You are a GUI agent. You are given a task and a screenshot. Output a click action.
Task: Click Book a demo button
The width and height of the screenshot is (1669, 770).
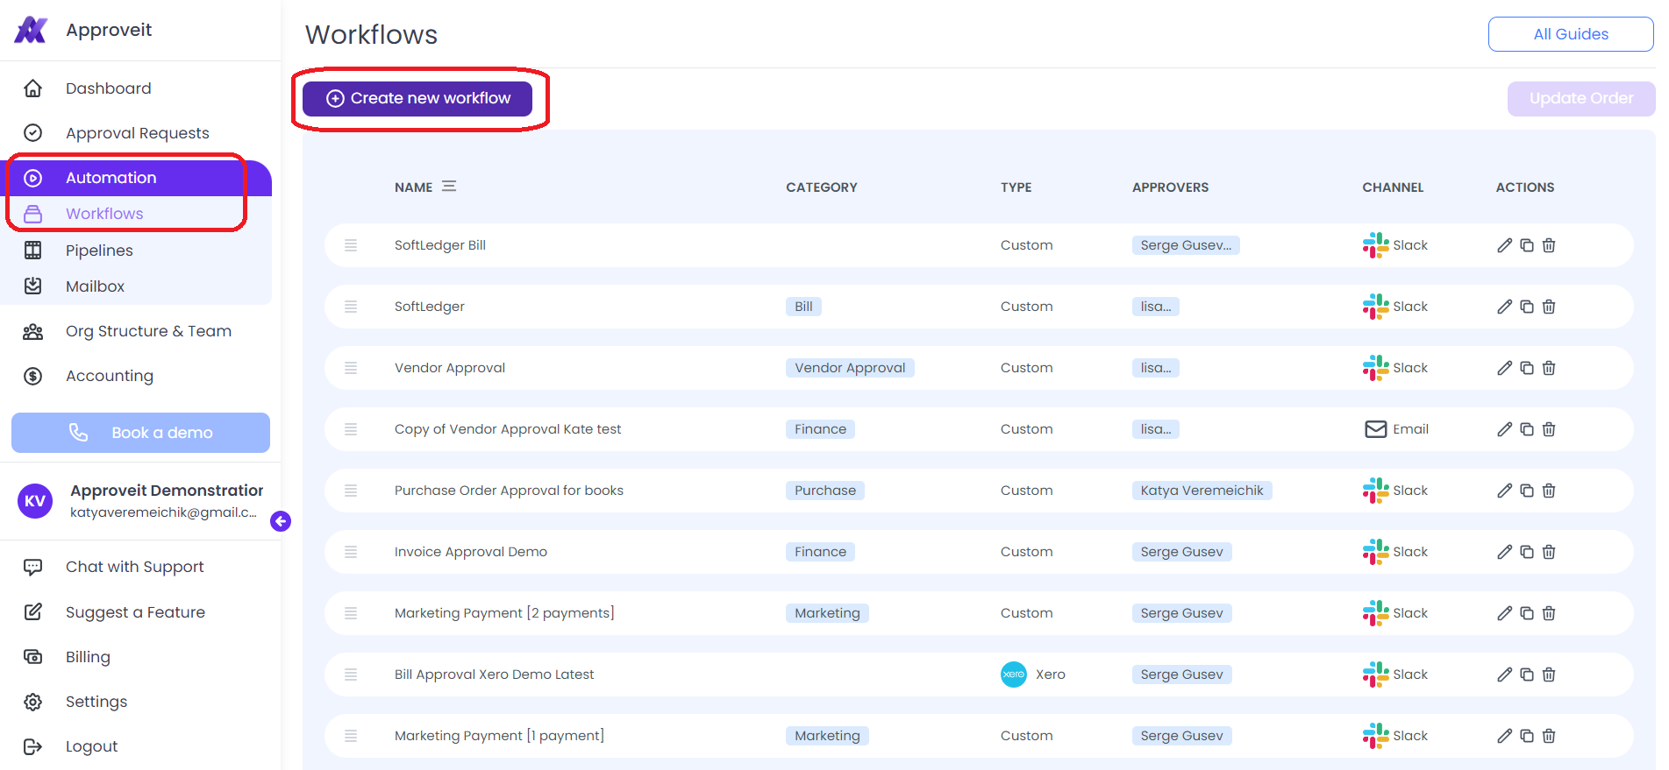[140, 433]
